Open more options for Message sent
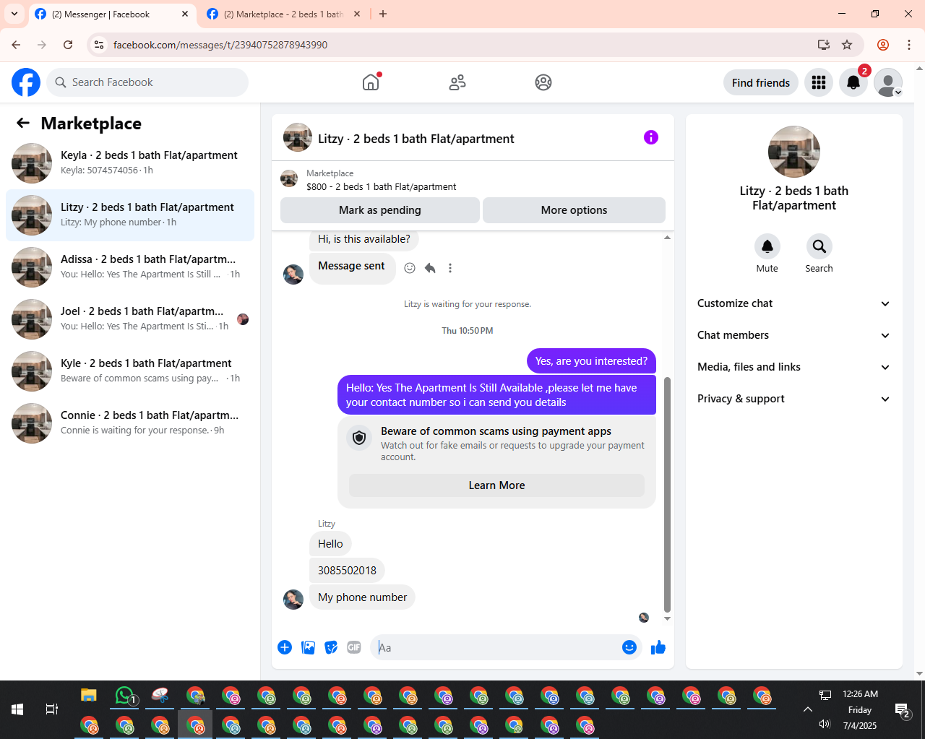 [x=450, y=268]
